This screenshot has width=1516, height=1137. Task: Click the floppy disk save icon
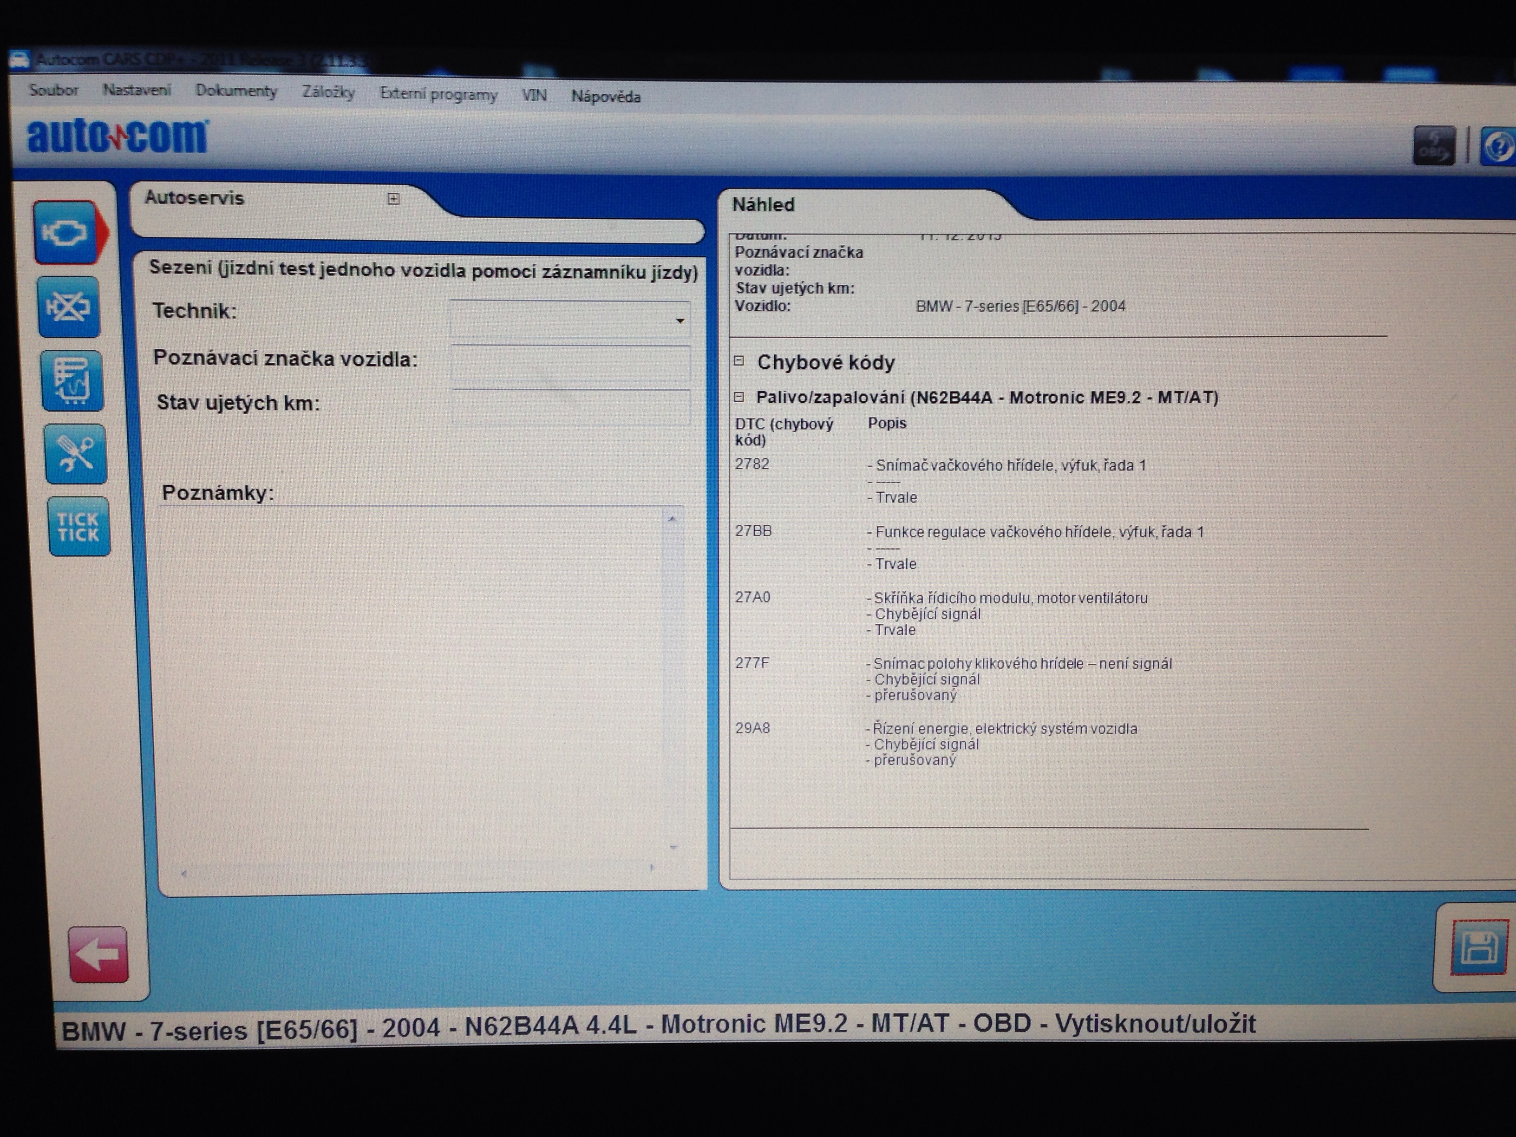coord(1479,948)
